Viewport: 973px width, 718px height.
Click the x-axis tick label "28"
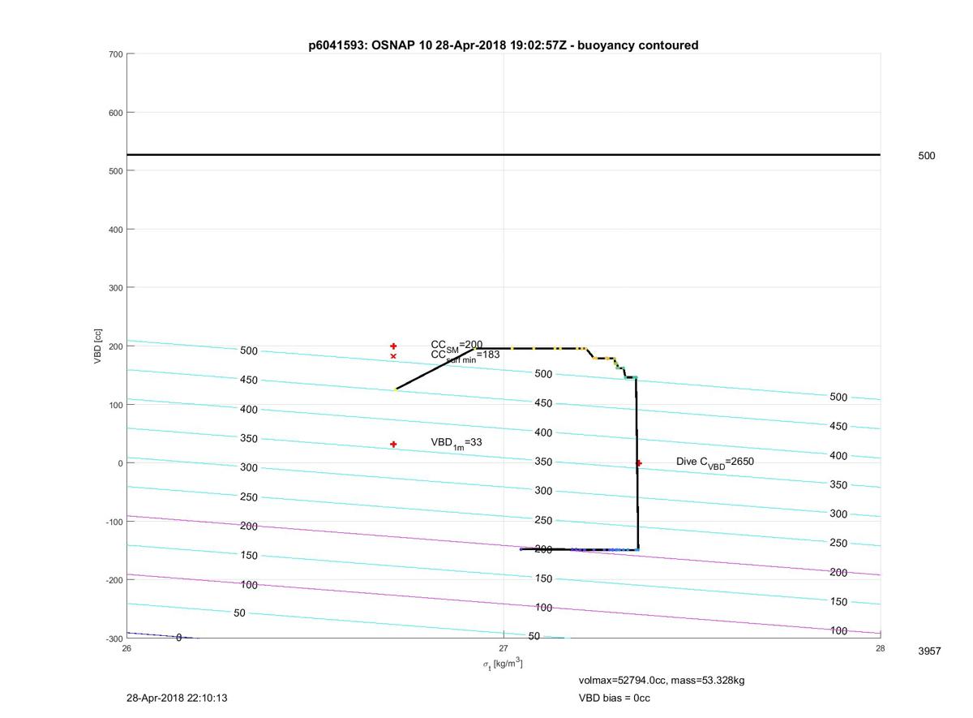coord(880,648)
